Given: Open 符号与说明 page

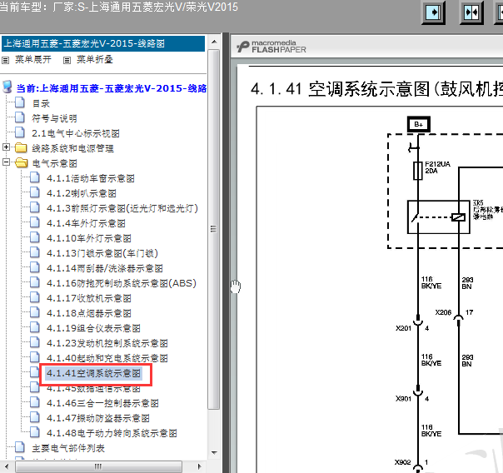Looking at the screenshot, I should click(54, 118).
